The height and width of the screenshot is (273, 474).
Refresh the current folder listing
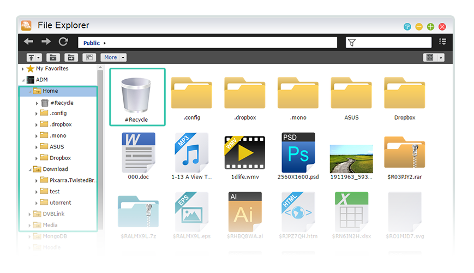(63, 42)
